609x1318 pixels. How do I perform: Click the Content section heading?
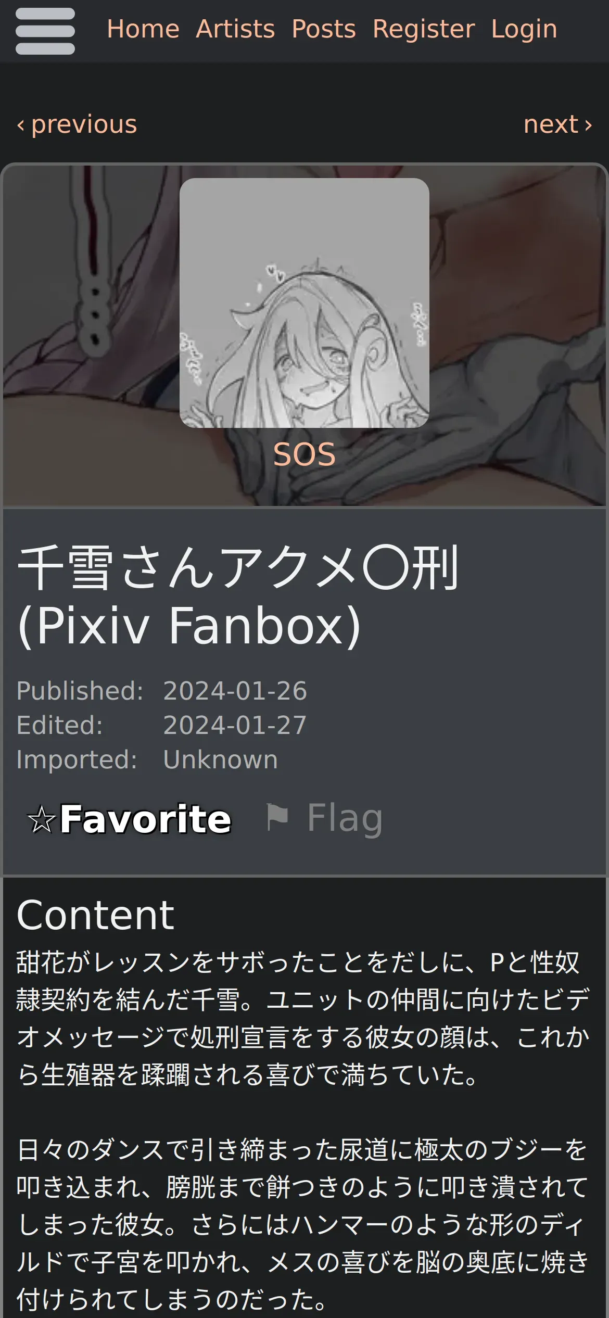(95, 915)
